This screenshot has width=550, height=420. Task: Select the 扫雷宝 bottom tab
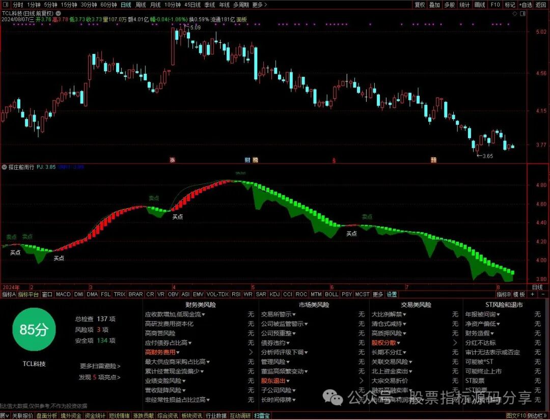(x=262, y=416)
